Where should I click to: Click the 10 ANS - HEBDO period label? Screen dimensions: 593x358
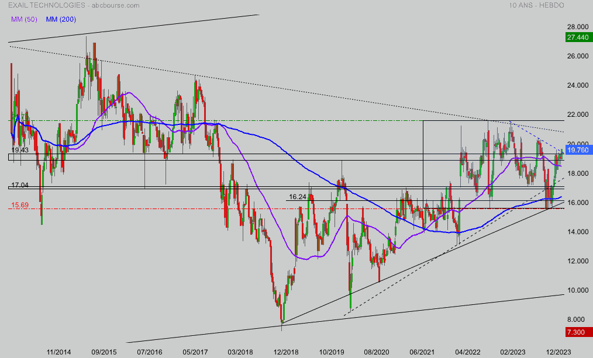click(x=536, y=5)
